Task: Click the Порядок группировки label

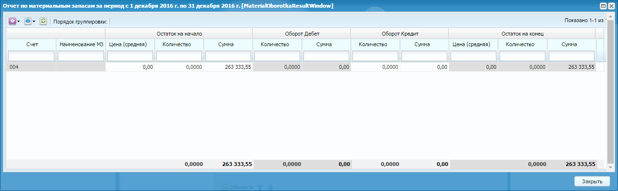Action: point(80,22)
